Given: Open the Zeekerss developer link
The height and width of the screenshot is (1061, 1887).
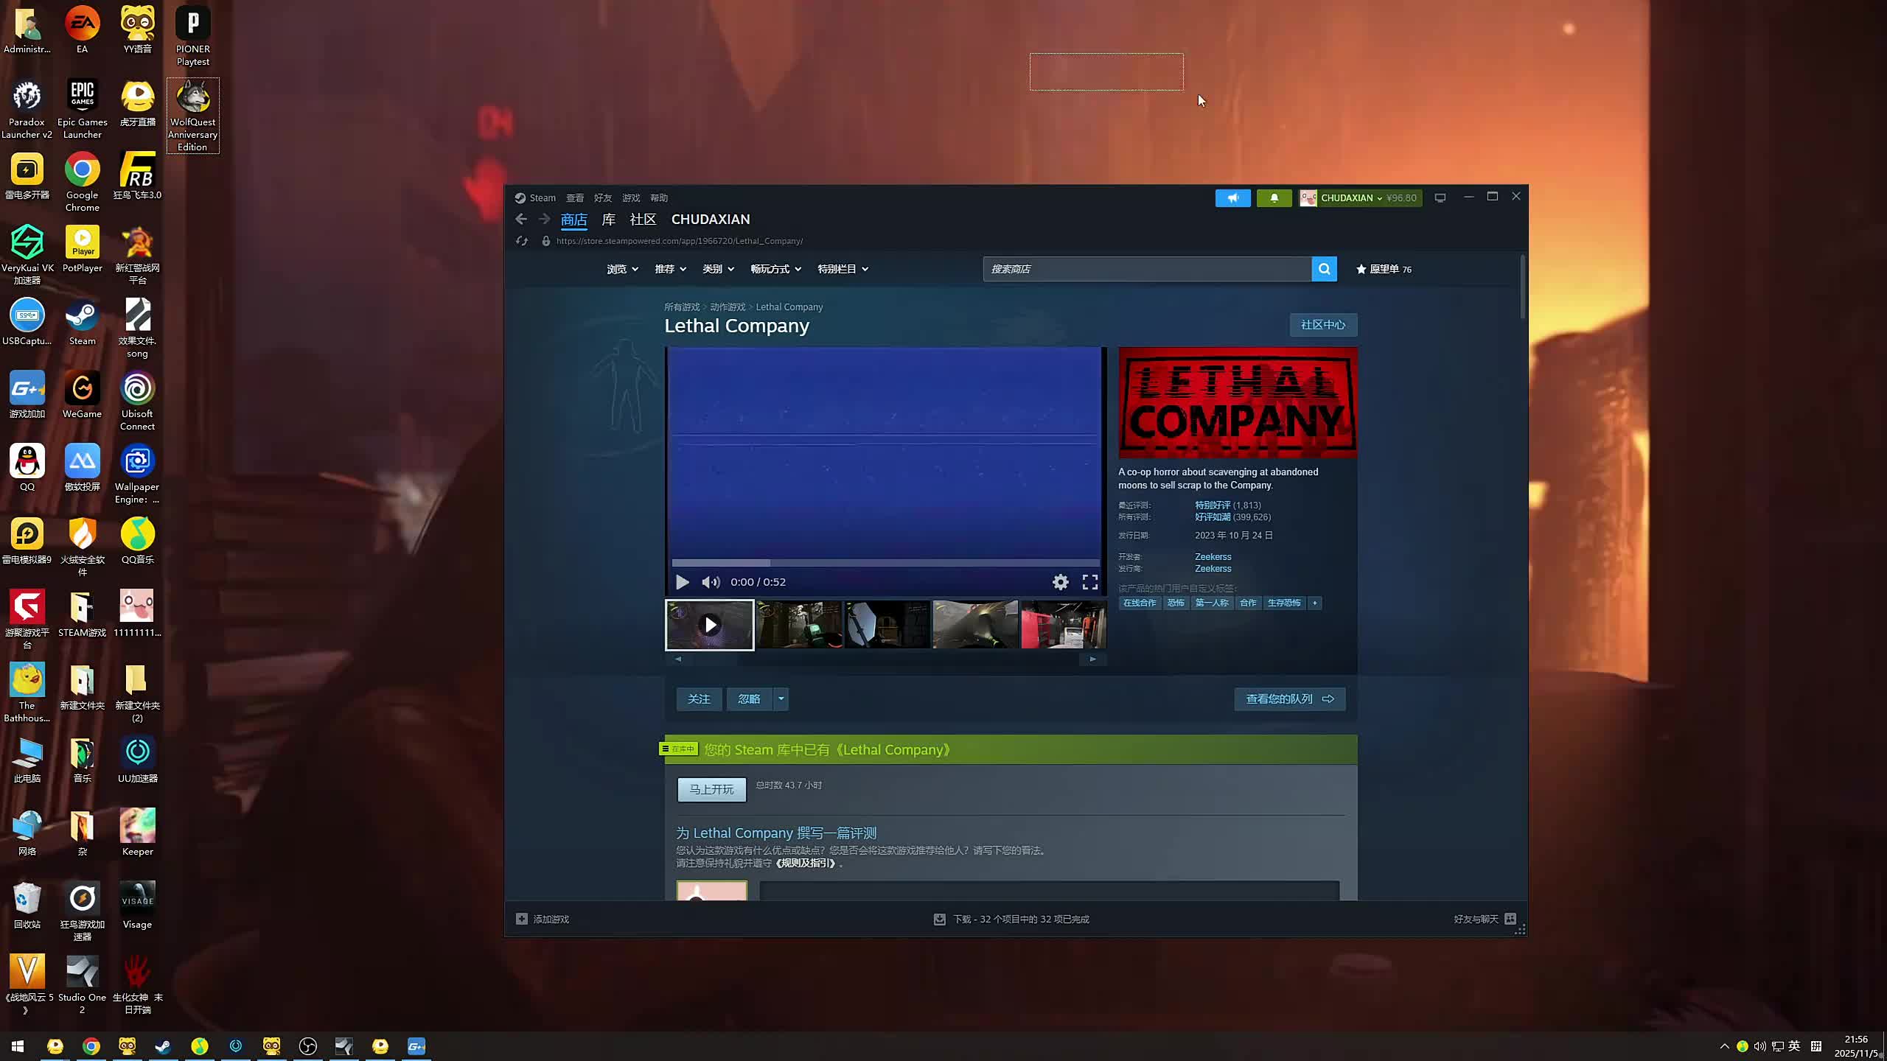Looking at the screenshot, I should point(1213,556).
